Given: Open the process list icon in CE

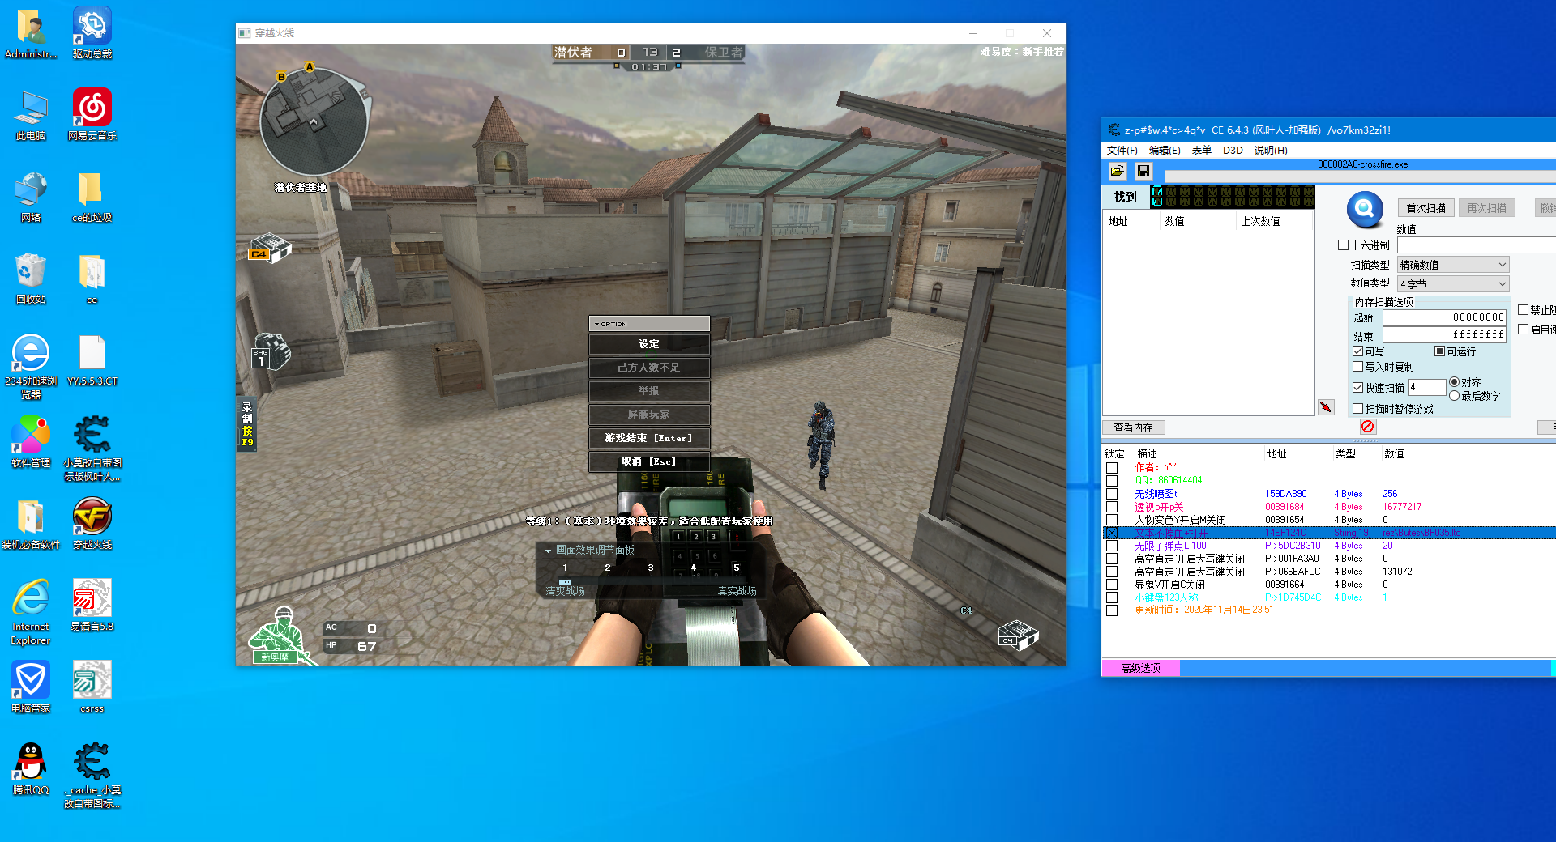Looking at the screenshot, I should (1118, 171).
